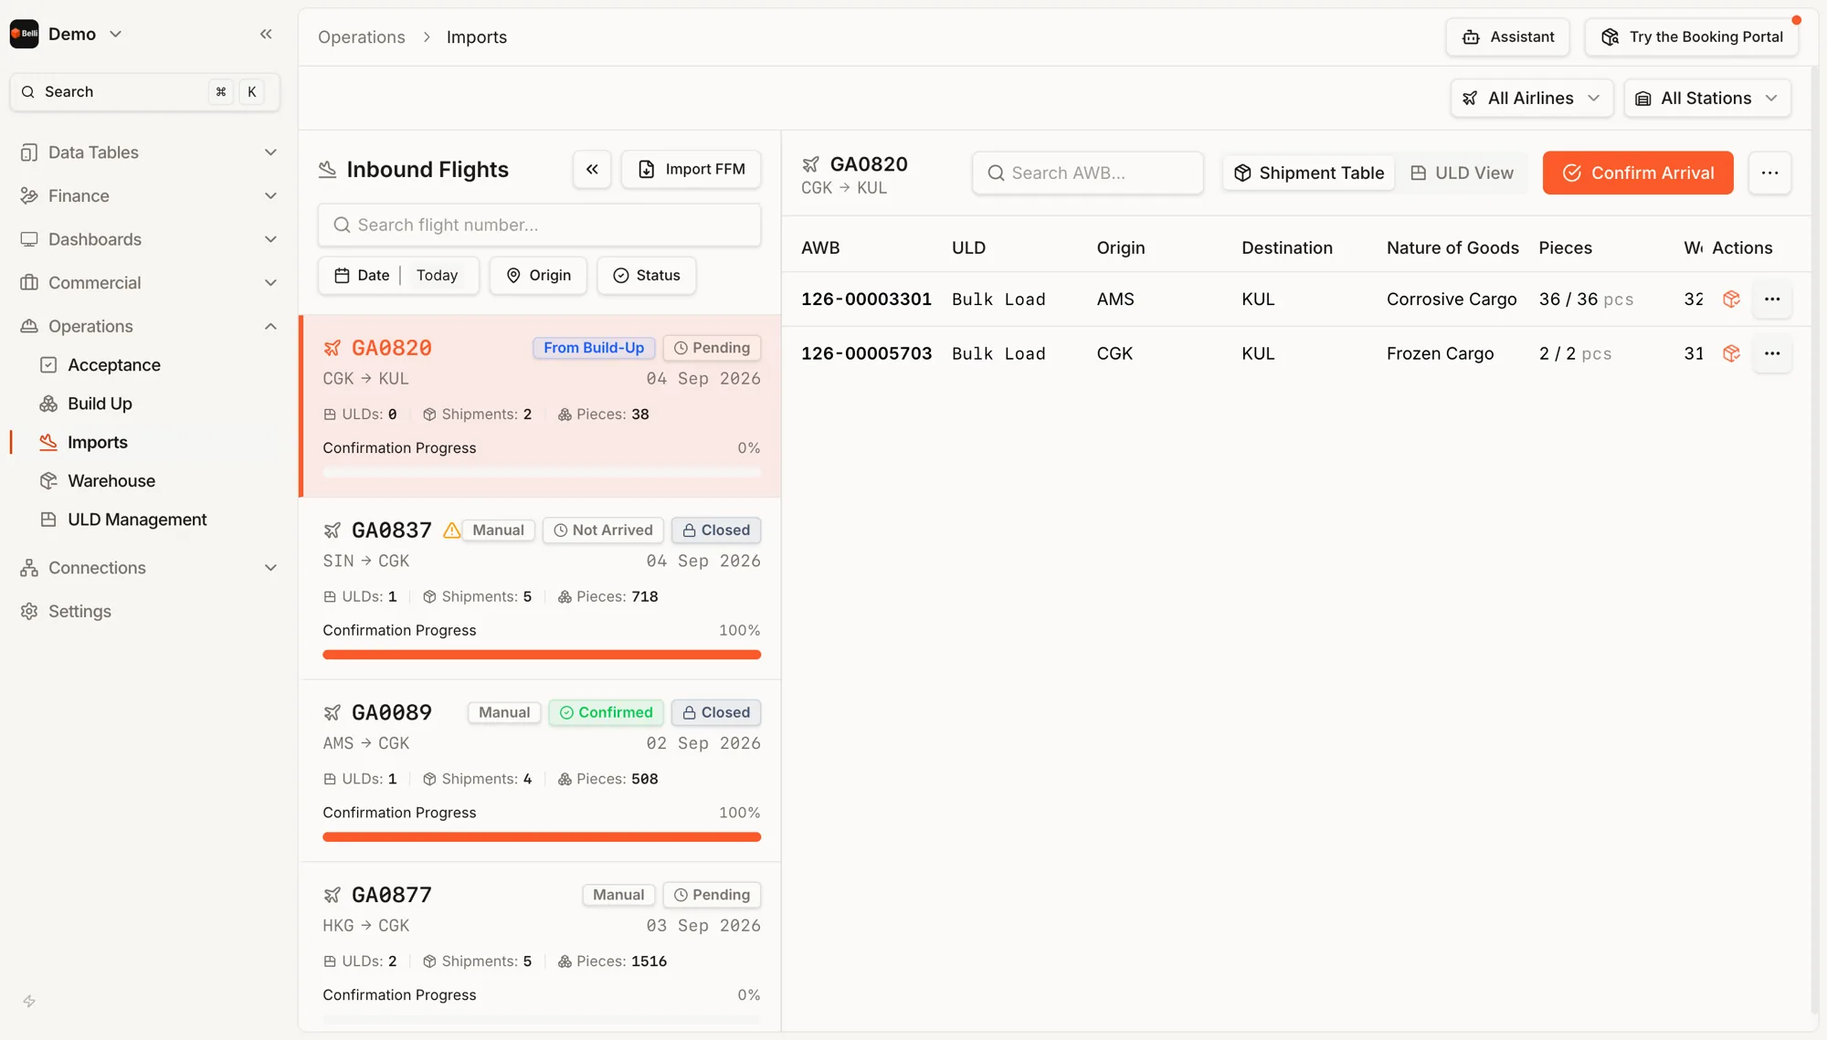1827x1040 pixels.
Task: Click GA0089 confirmation progress bar
Action: (x=542, y=837)
